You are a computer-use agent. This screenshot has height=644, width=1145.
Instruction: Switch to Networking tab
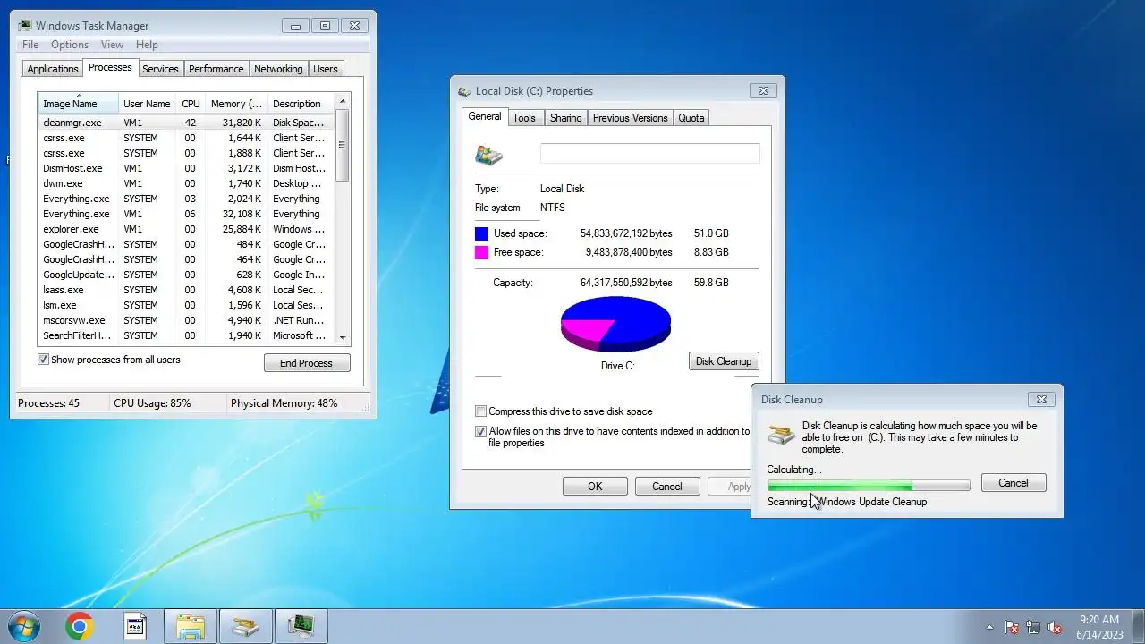click(278, 69)
